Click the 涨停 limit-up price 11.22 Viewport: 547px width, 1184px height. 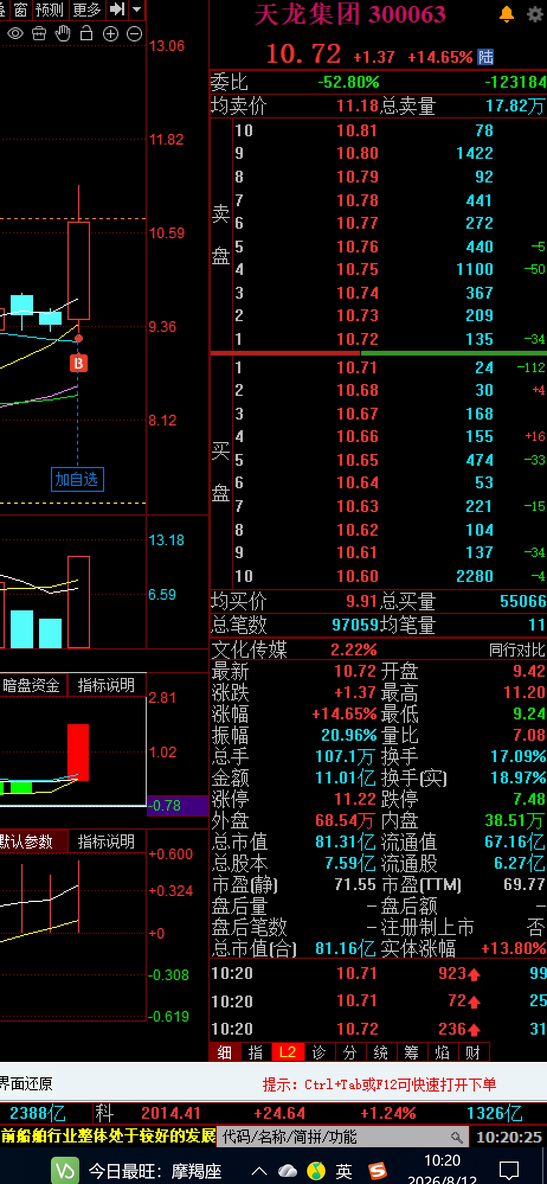click(355, 799)
